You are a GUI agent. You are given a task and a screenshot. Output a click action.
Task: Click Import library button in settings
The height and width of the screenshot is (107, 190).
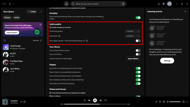click(133, 59)
